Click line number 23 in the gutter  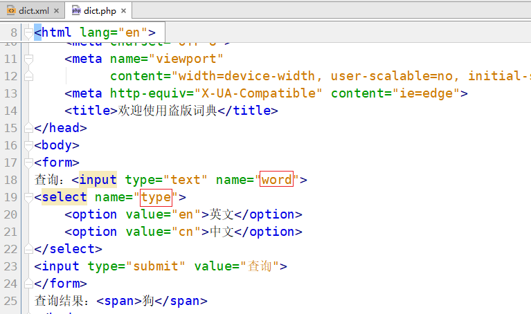coord(10,266)
